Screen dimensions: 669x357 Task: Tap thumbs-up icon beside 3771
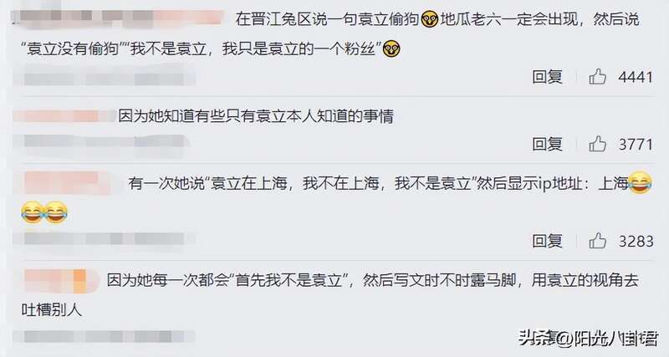pyautogui.click(x=597, y=144)
